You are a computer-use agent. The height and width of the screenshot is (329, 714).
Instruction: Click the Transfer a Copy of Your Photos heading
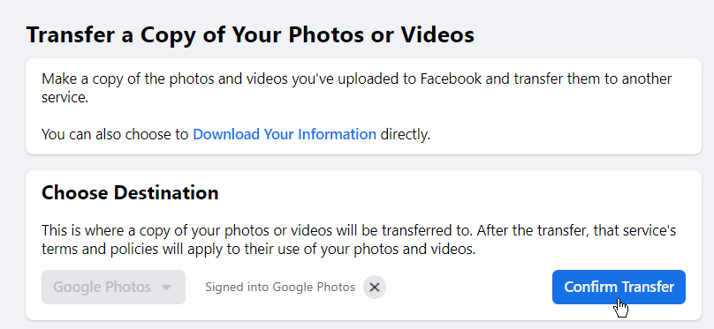(x=250, y=35)
